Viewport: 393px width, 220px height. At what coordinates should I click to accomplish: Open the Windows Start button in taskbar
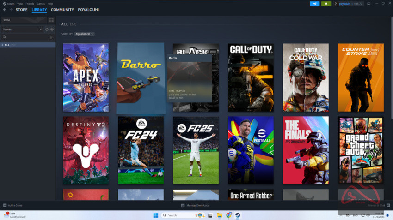coord(155,215)
